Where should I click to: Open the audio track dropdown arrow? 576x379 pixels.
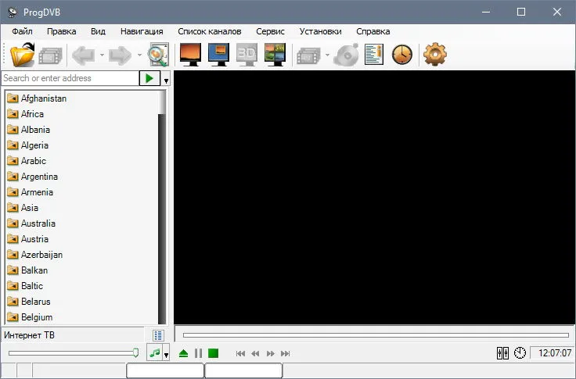point(166,354)
